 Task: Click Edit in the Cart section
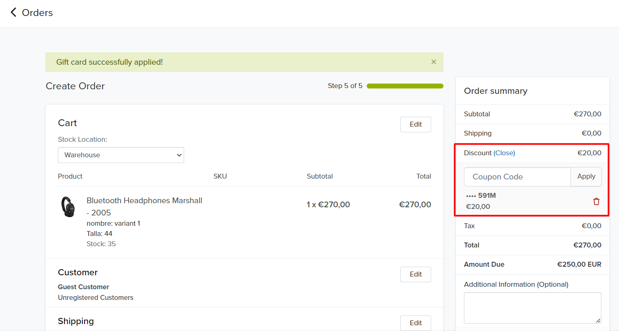(416, 125)
